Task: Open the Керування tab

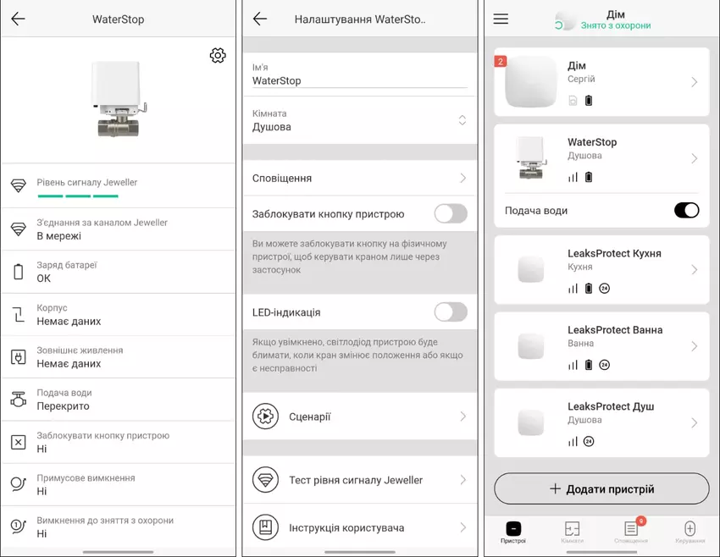Action: (690, 532)
